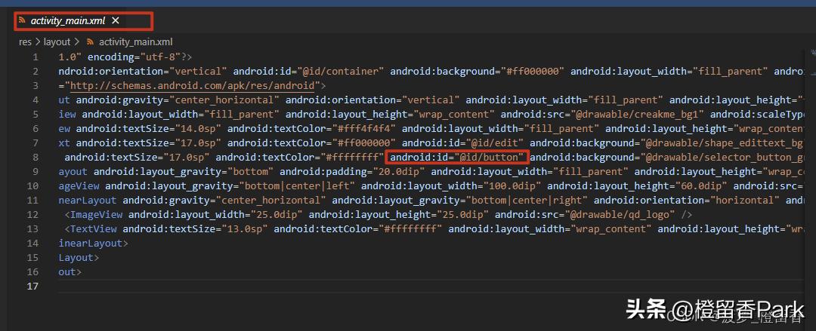Click android:padding="20.0dip" attribute
This screenshot has height=331, width=816.
[x=352, y=171]
